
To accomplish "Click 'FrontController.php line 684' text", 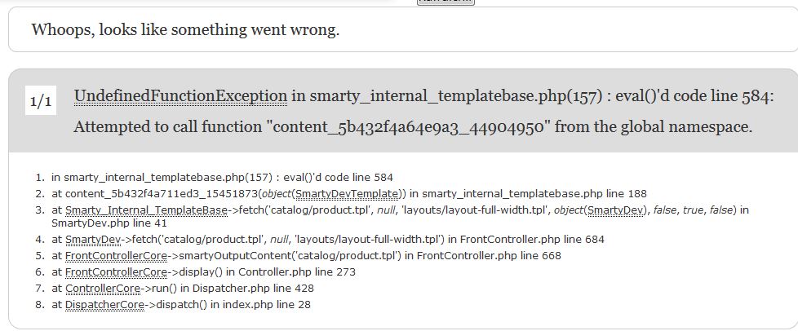I will pos(532,239).
